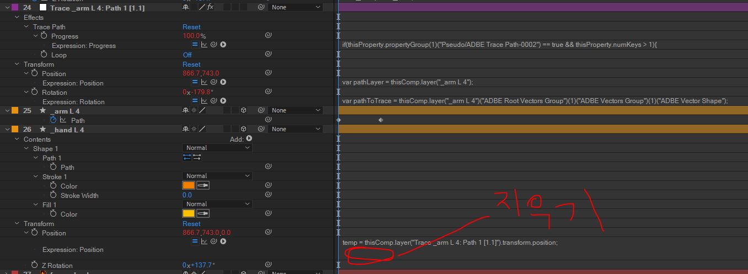Screen dimensions: 748x274
Task: Click the 'var pathLayer' expression text
Action: tap(408, 82)
